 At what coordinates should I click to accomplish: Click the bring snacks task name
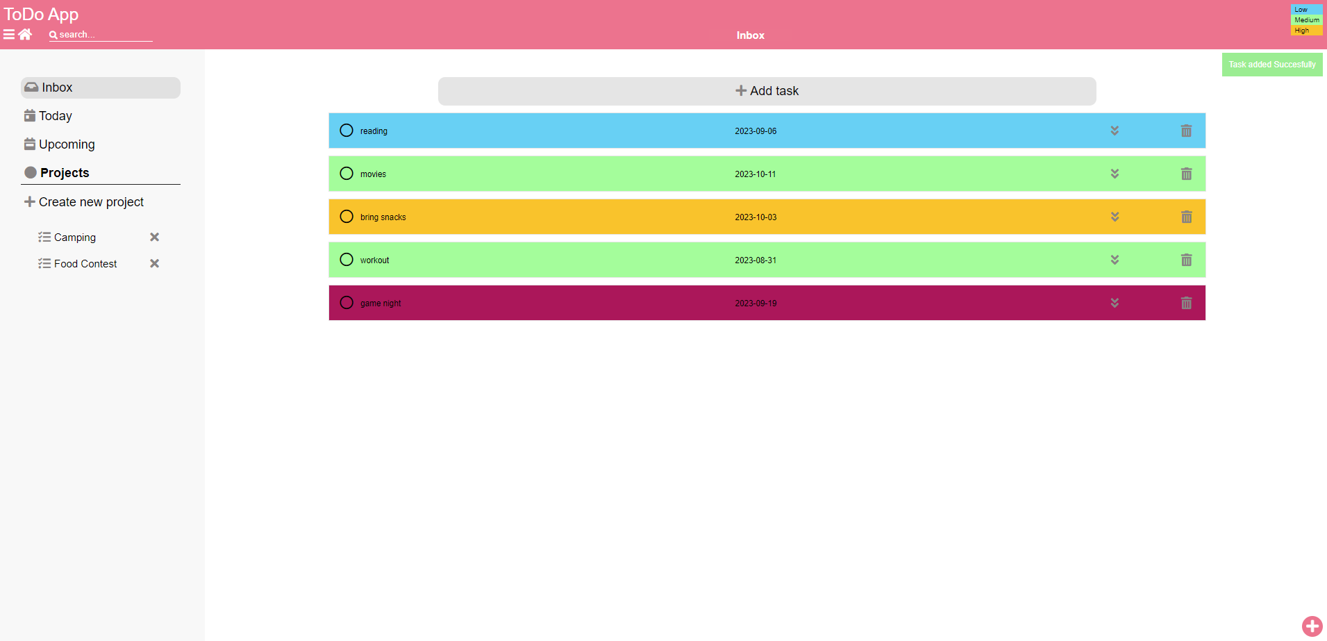click(383, 217)
